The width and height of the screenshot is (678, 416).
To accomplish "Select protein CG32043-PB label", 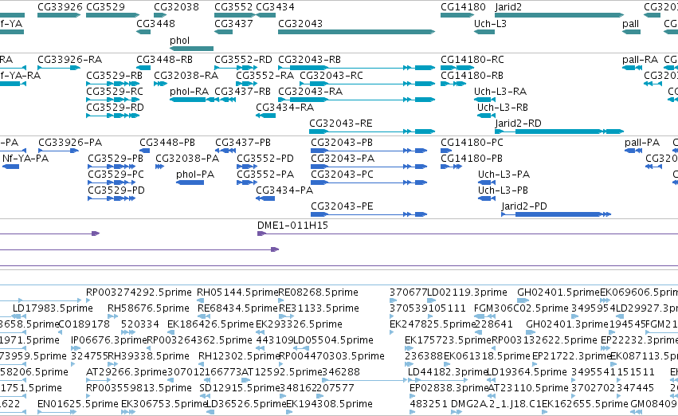I will click(342, 143).
